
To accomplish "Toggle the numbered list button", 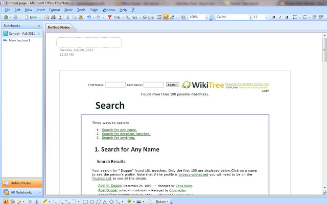I will click(305, 17).
